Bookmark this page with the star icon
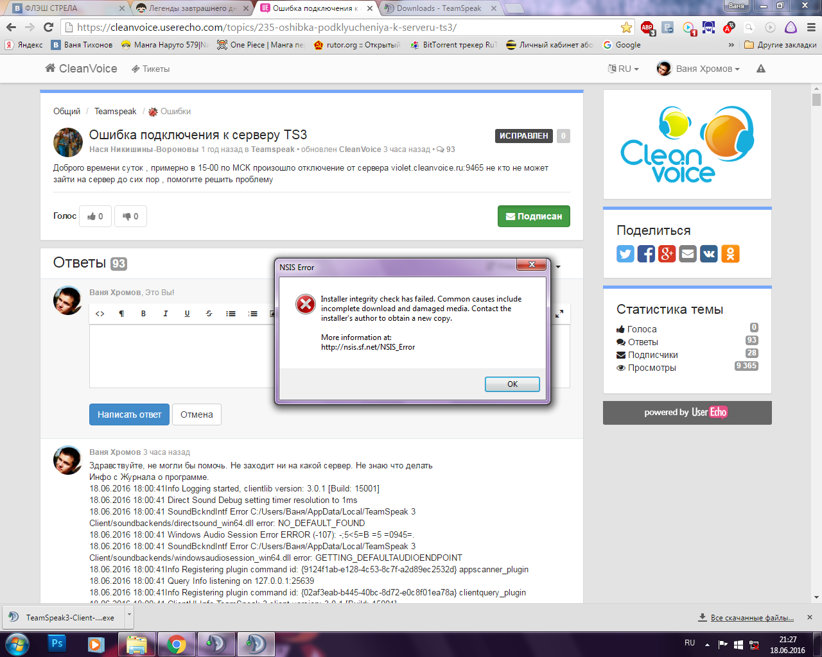 point(626,28)
